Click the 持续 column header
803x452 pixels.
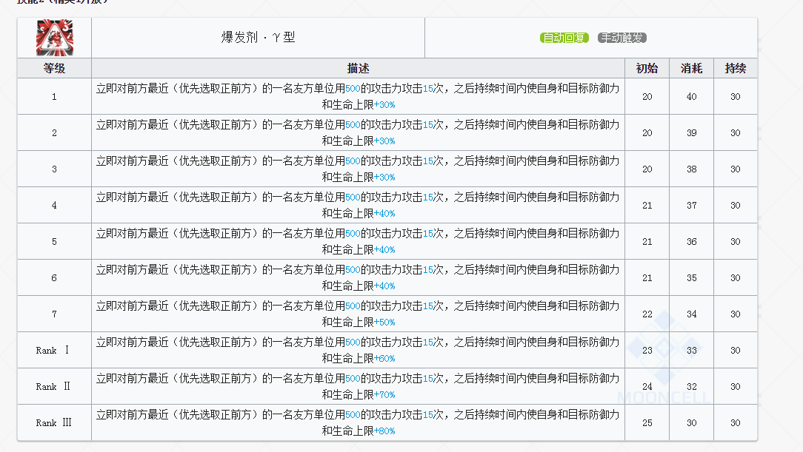click(x=735, y=69)
